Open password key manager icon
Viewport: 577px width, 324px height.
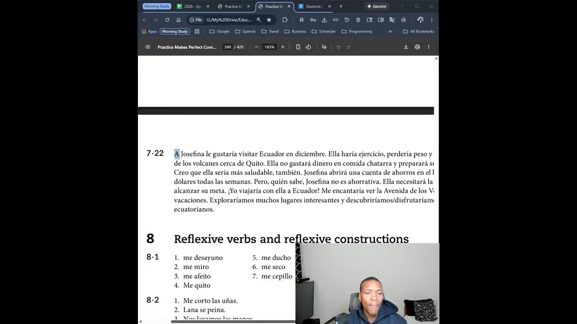313,20
